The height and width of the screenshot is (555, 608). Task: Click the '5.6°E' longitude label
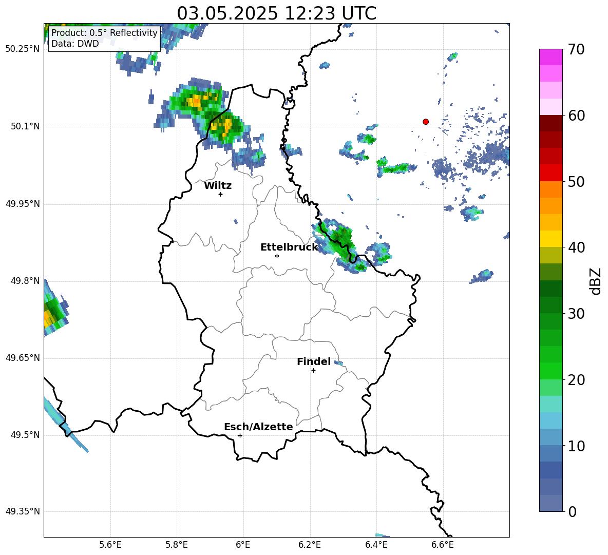110,545
